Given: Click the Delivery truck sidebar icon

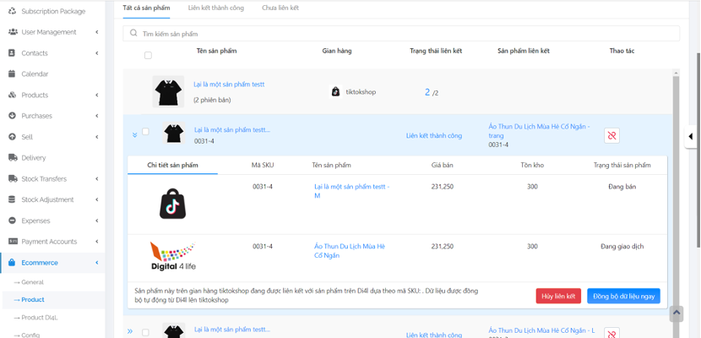Looking at the screenshot, I should pos(12,157).
